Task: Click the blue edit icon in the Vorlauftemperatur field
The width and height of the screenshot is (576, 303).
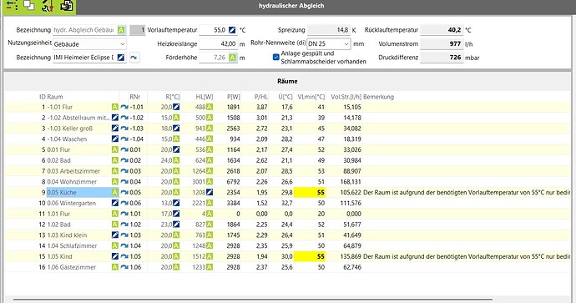Action: click(232, 30)
